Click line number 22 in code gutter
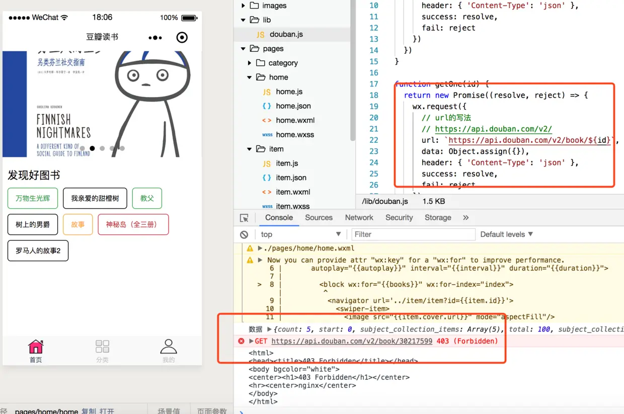The image size is (624, 414). point(373,140)
